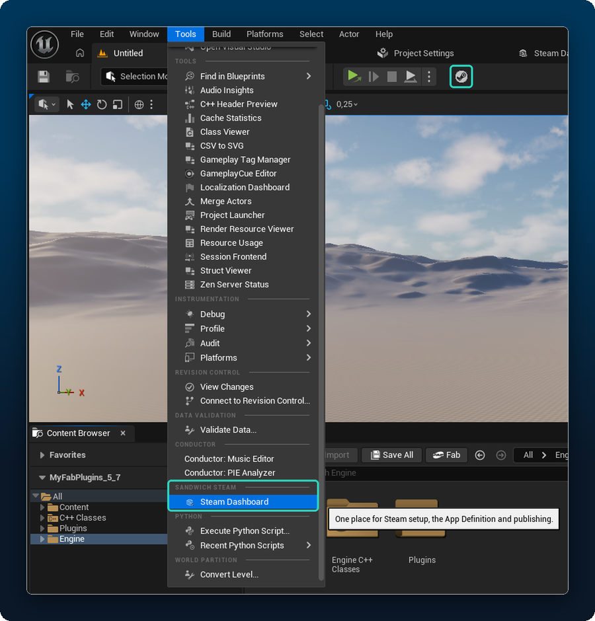The image size is (595, 621).
Task: Open the Actor menu
Action: (x=349, y=34)
